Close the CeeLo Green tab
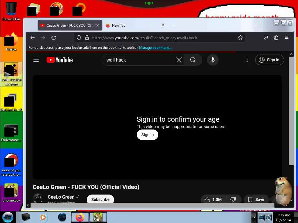This screenshot has width=298, height=223. coord(97,25)
